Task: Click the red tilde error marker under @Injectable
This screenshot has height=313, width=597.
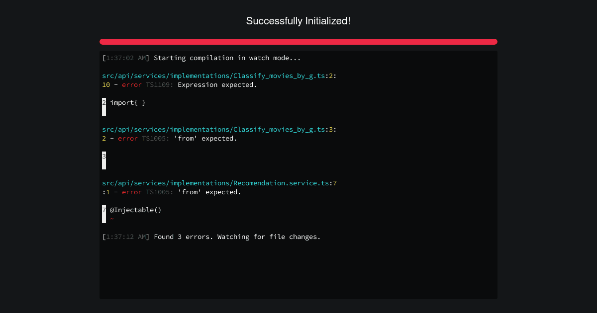Action: tap(112, 219)
